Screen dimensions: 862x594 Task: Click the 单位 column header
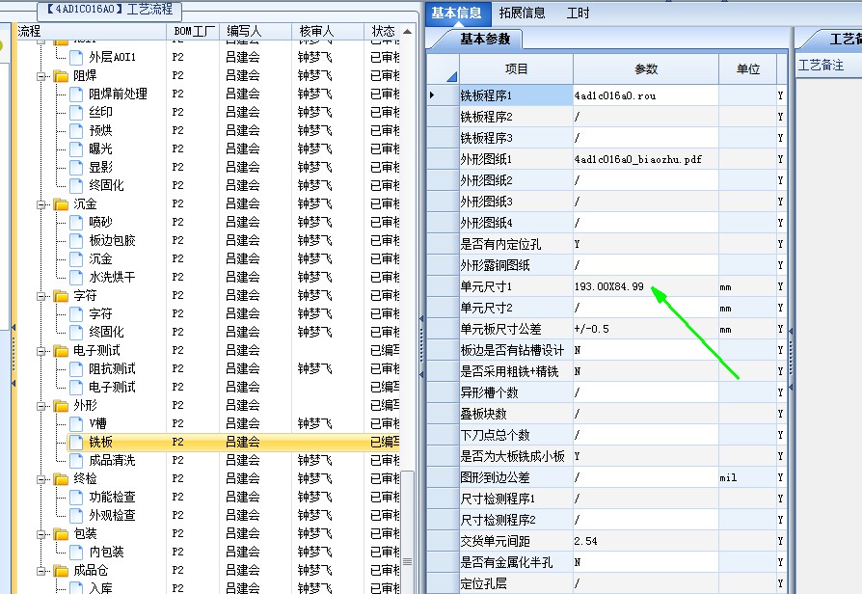(747, 69)
